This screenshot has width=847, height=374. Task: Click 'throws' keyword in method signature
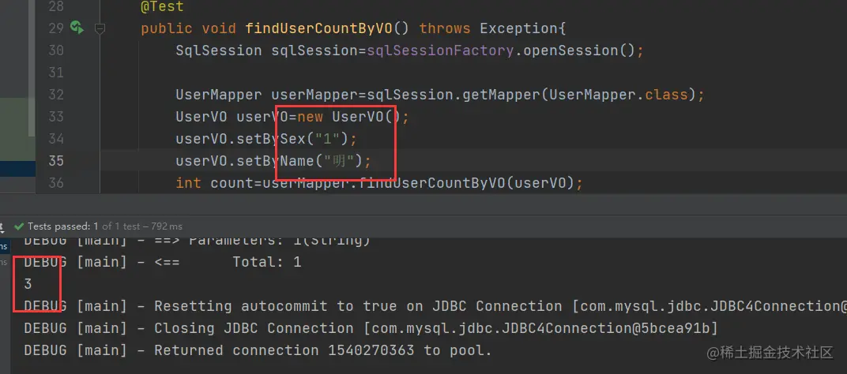click(445, 28)
